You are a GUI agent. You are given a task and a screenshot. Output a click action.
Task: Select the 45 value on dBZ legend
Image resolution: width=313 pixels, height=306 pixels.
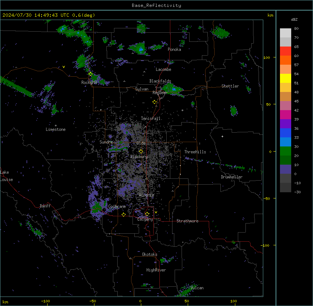pos(296,101)
